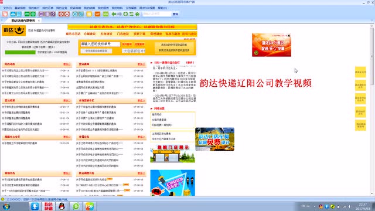Click the red smiley face toolbar icon

click(67, 14)
